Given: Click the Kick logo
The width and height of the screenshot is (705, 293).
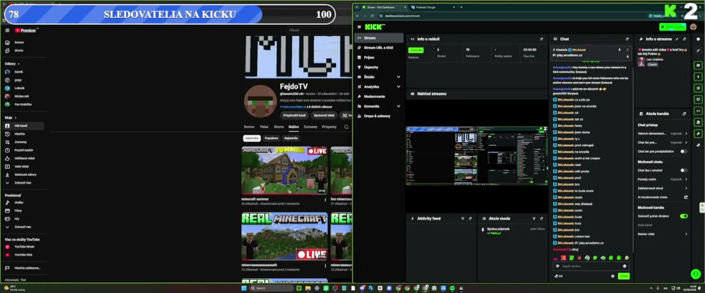Looking at the screenshot, I should click(375, 27).
